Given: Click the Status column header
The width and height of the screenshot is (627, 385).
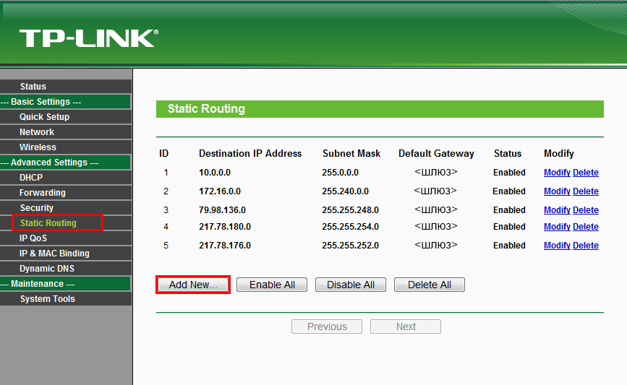Looking at the screenshot, I should click(508, 153).
